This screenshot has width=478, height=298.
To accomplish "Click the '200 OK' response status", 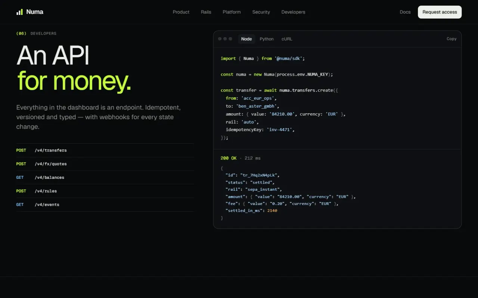I will [x=229, y=158].
